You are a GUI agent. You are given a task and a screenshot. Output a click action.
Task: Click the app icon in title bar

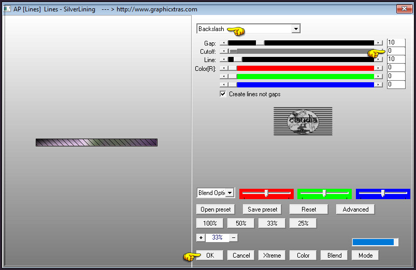tap(7, 9)
